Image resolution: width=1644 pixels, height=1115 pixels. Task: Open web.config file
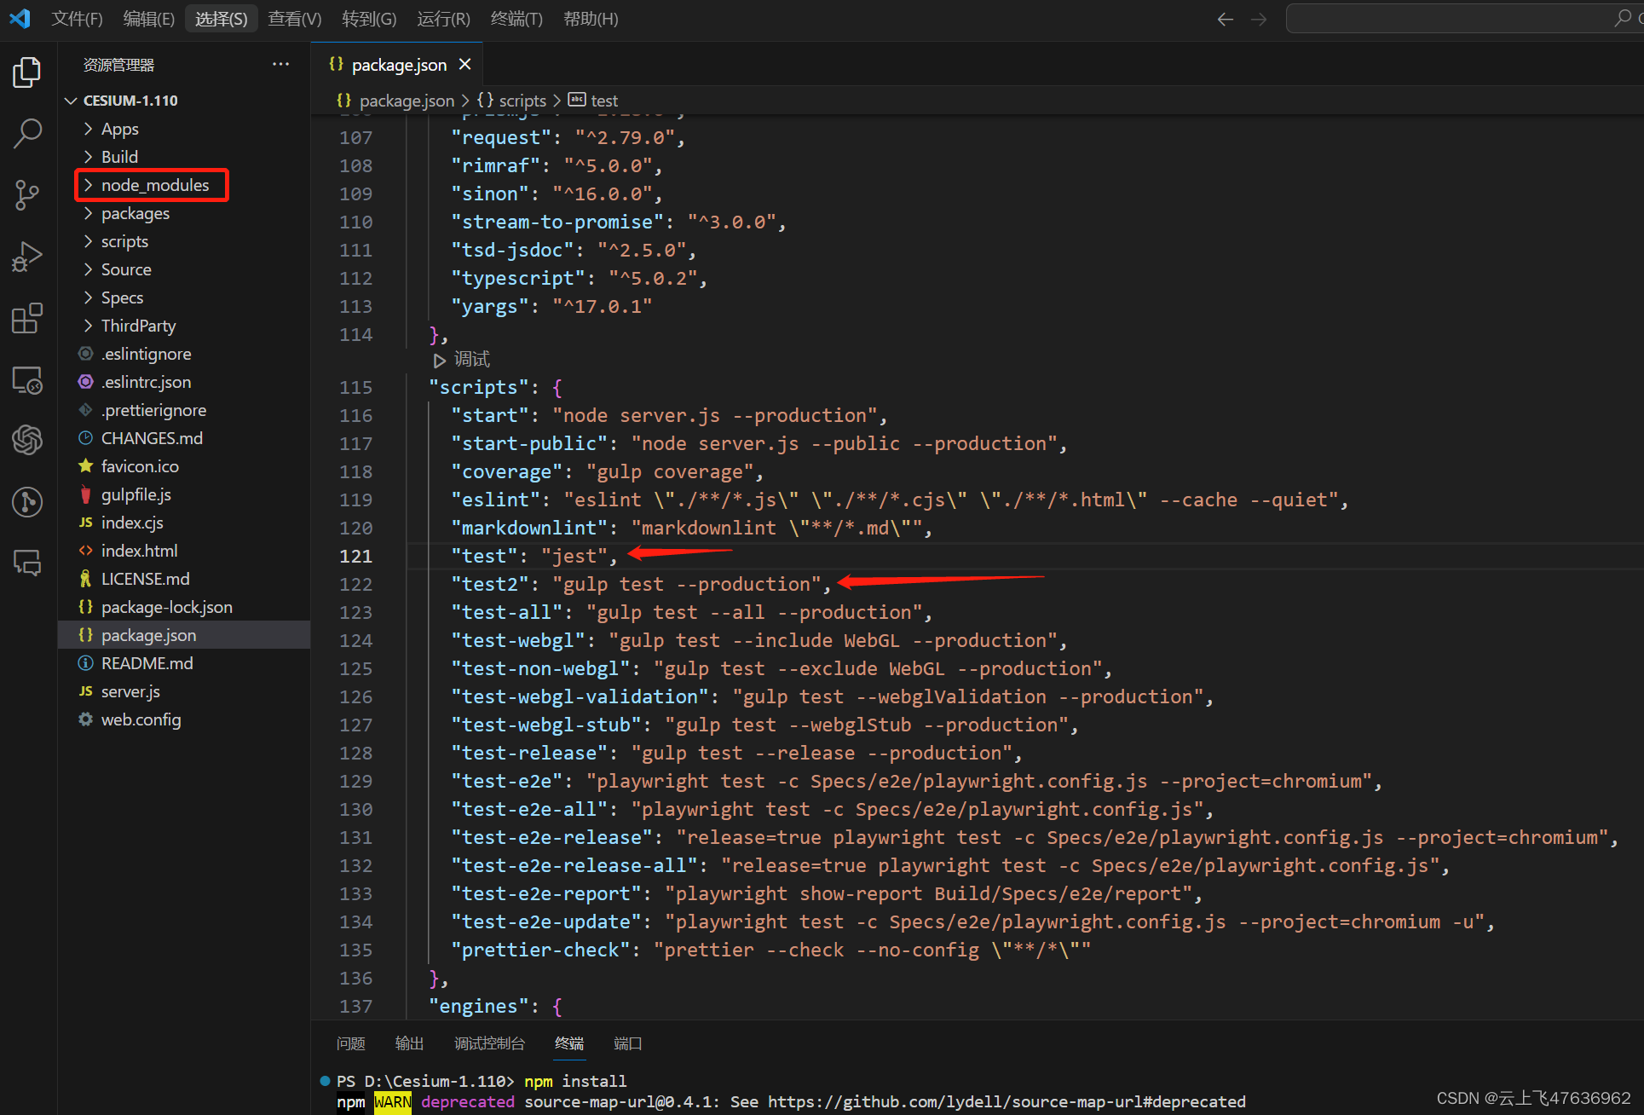point(184,719)
